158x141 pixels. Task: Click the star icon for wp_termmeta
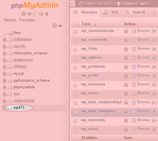click(x=126, y=85)
